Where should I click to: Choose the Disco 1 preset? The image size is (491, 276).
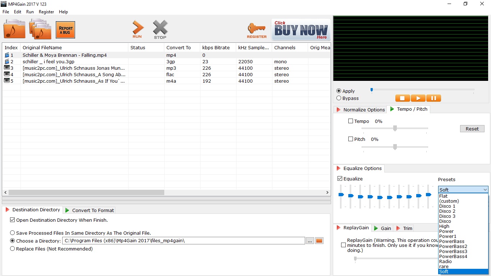(463, 206)
